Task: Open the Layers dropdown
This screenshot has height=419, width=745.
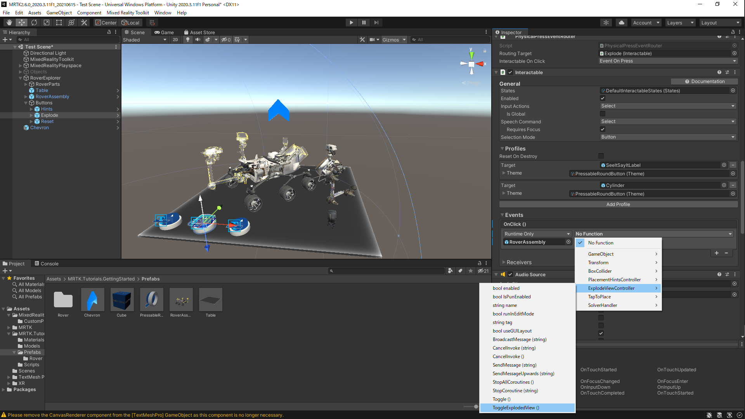Action: pos(680,23)
